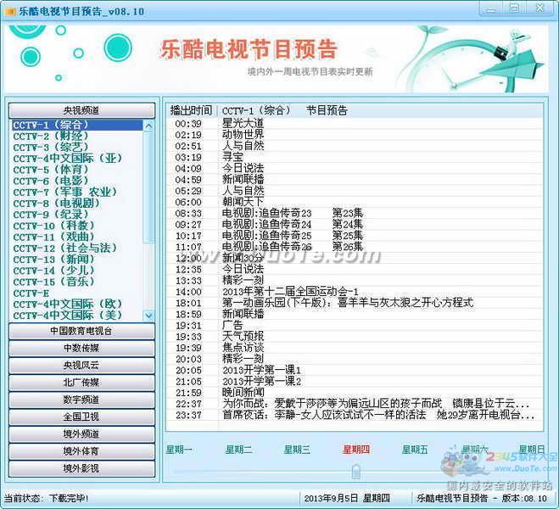This screenshot has width=559, height=509.
Task: Click the CCTV-1（综合） 节目预告 column header
Action: tap(380, 110)
